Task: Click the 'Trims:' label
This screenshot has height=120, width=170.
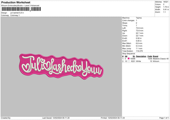Action: pos(125,25)
